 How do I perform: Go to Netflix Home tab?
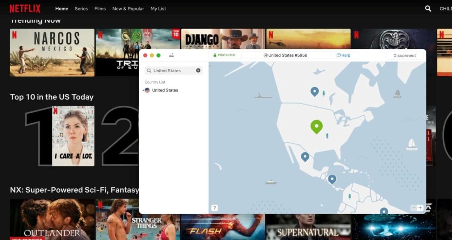tap(62, 9)
